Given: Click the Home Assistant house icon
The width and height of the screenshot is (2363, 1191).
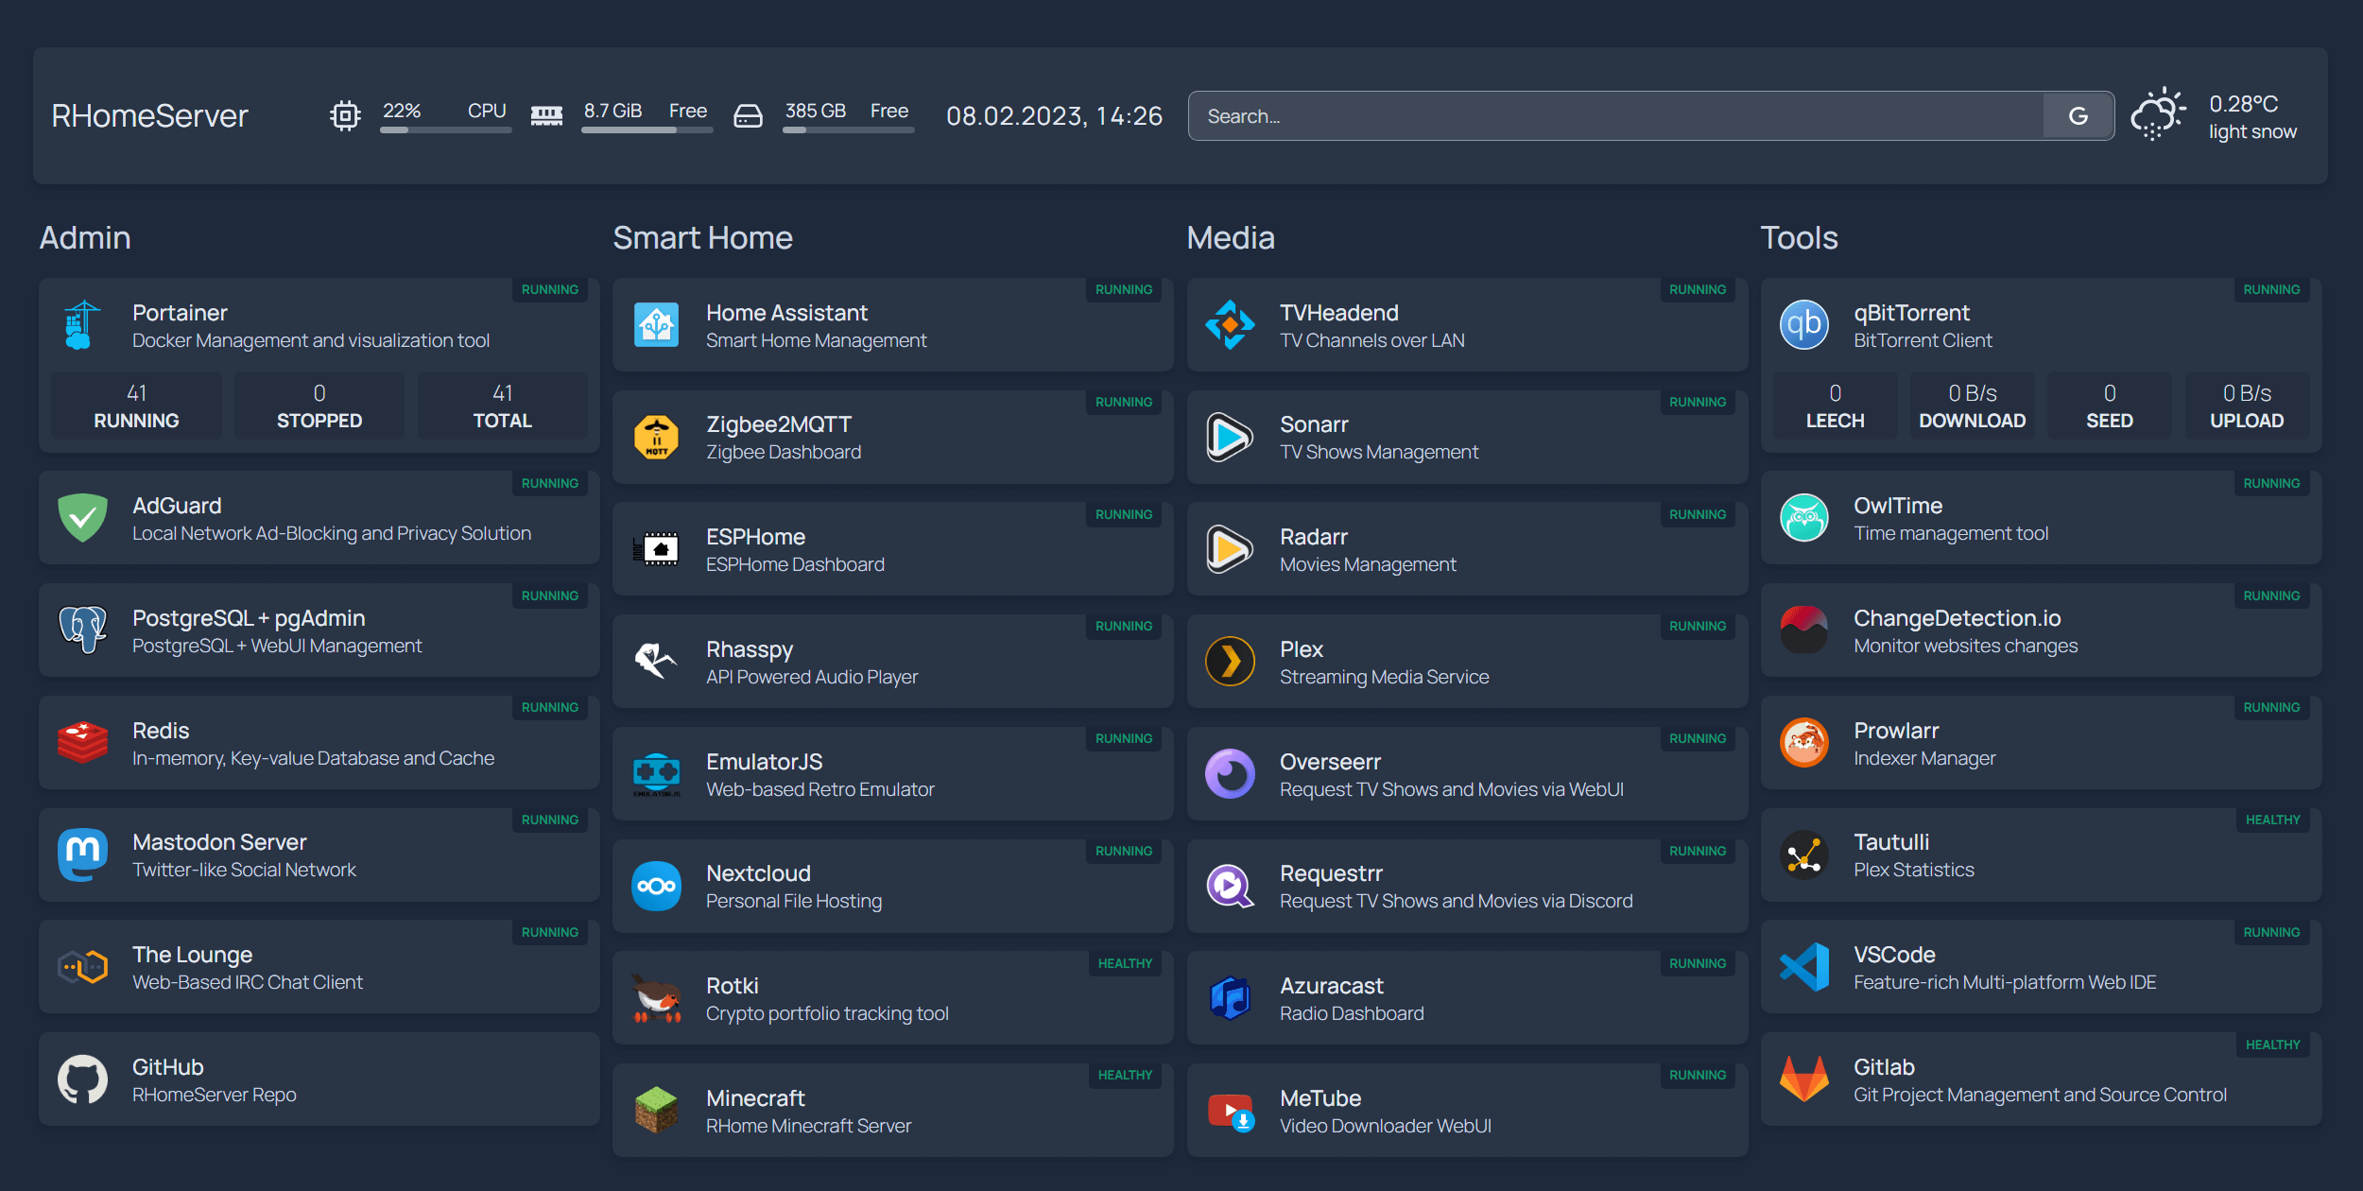Looking at the screenshot, I should pos(656,325).
